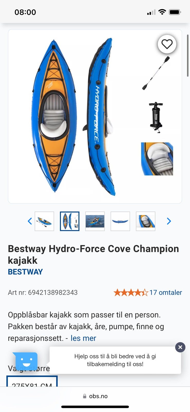Click the star rating display
This screenshot has width=190, height=412.
131,292
